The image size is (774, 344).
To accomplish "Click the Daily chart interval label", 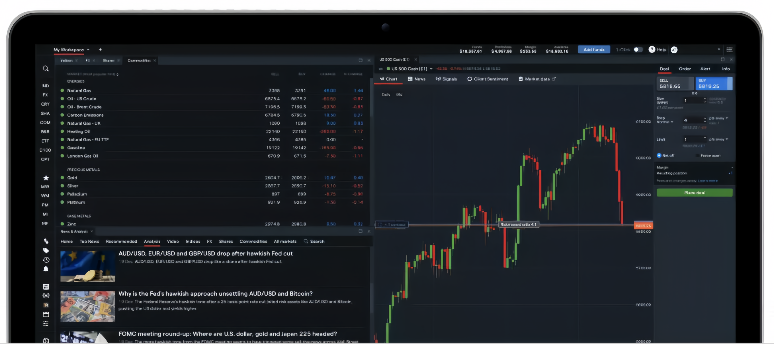I will coord(386,94).
